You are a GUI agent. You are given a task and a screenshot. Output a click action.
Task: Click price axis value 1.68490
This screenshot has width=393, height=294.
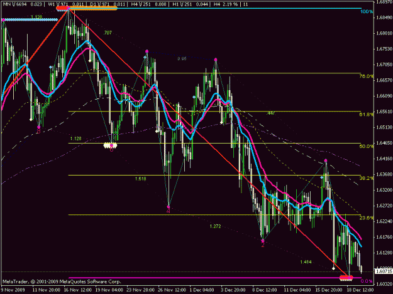point(384,18)
